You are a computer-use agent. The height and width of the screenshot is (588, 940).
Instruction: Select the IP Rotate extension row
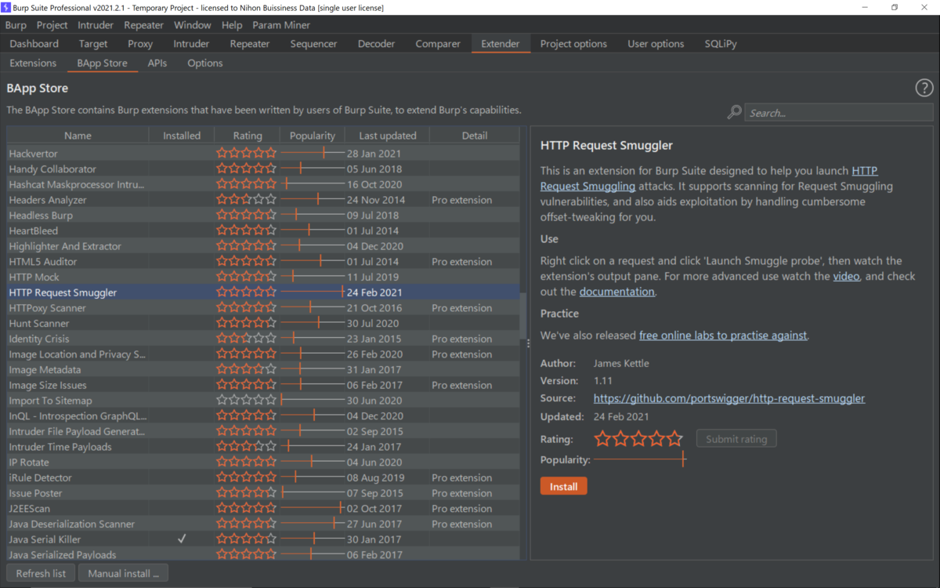coord(263,463)
